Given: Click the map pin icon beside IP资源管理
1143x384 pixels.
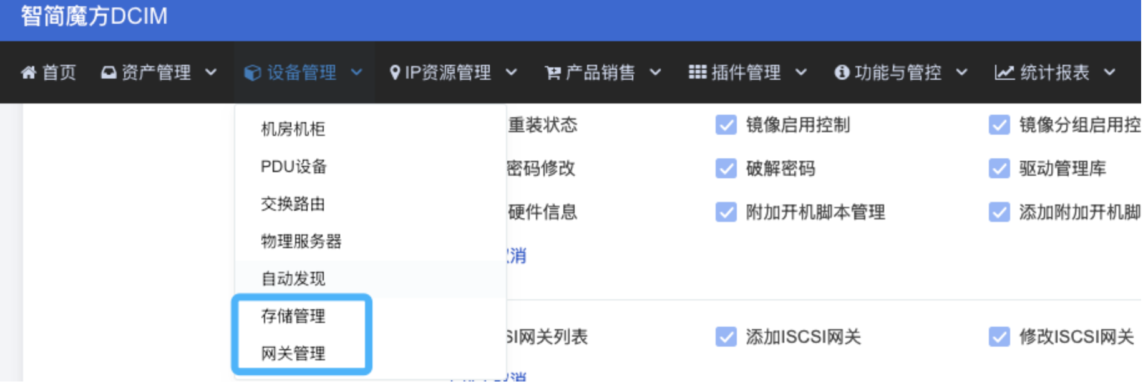Looking at the screenshot, I should pos(394,73).
